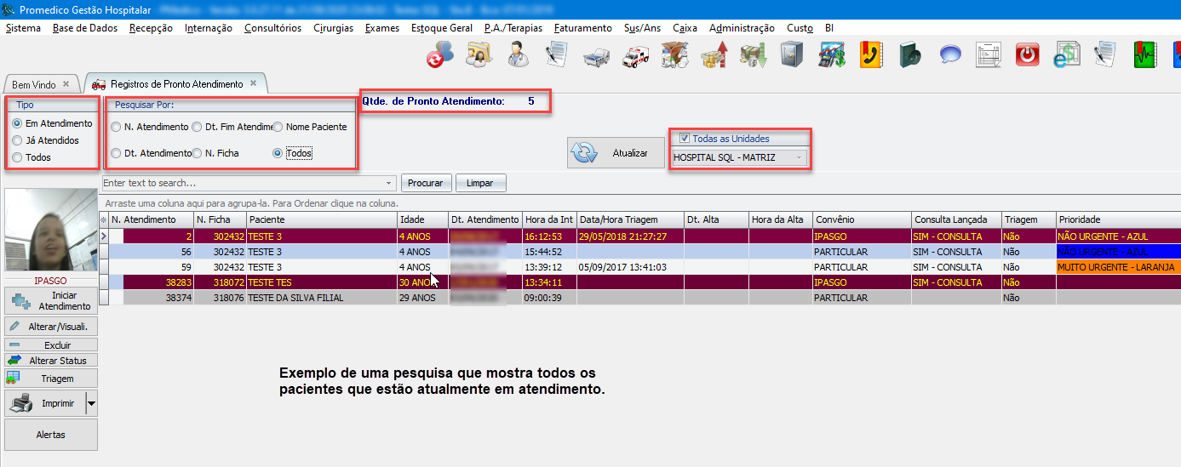Select the Já Atendidos radio option
Screen dimensions: 1181x467
click(17, 140)
